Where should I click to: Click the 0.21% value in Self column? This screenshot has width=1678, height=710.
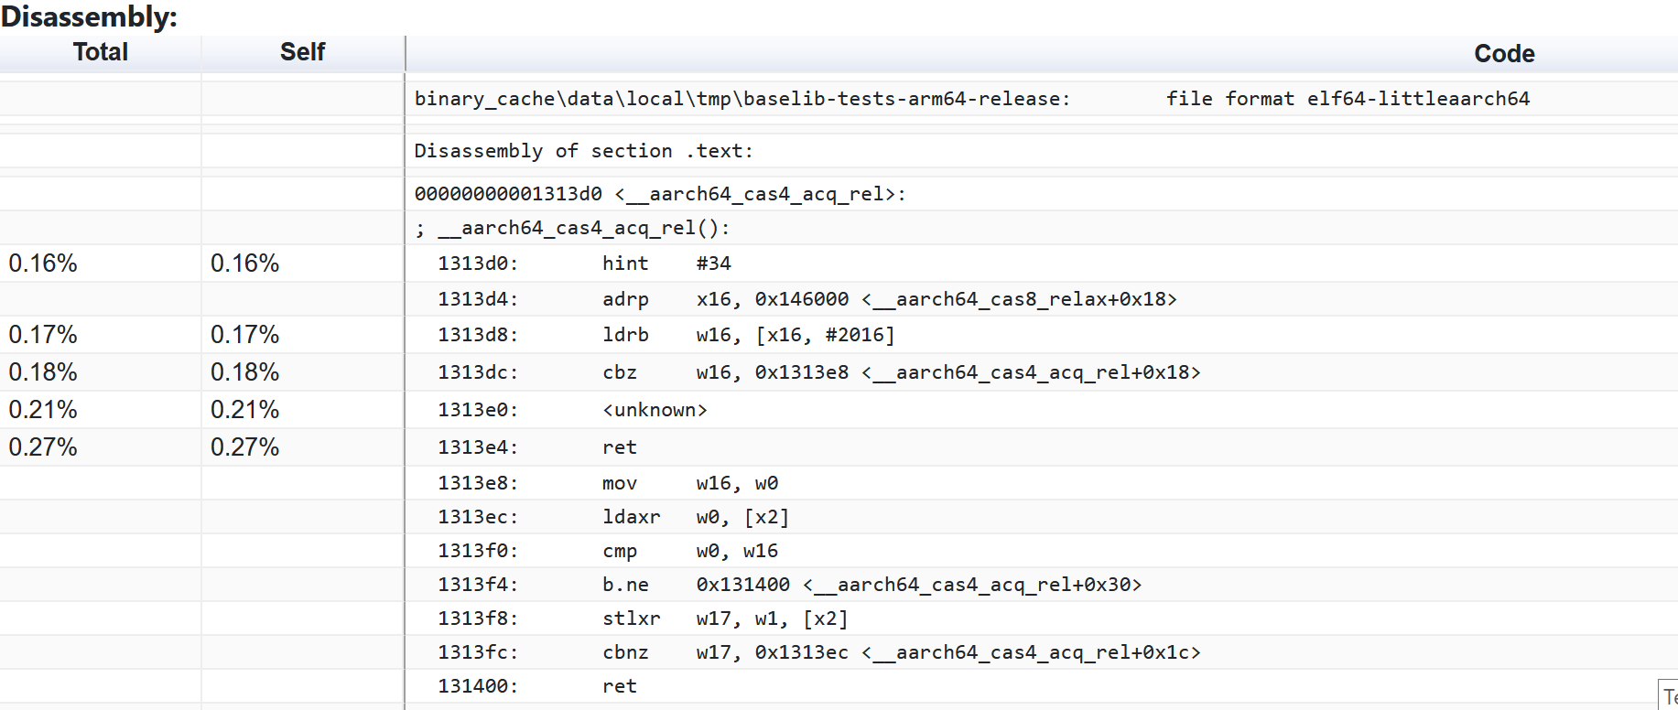(x=244, y=410)
